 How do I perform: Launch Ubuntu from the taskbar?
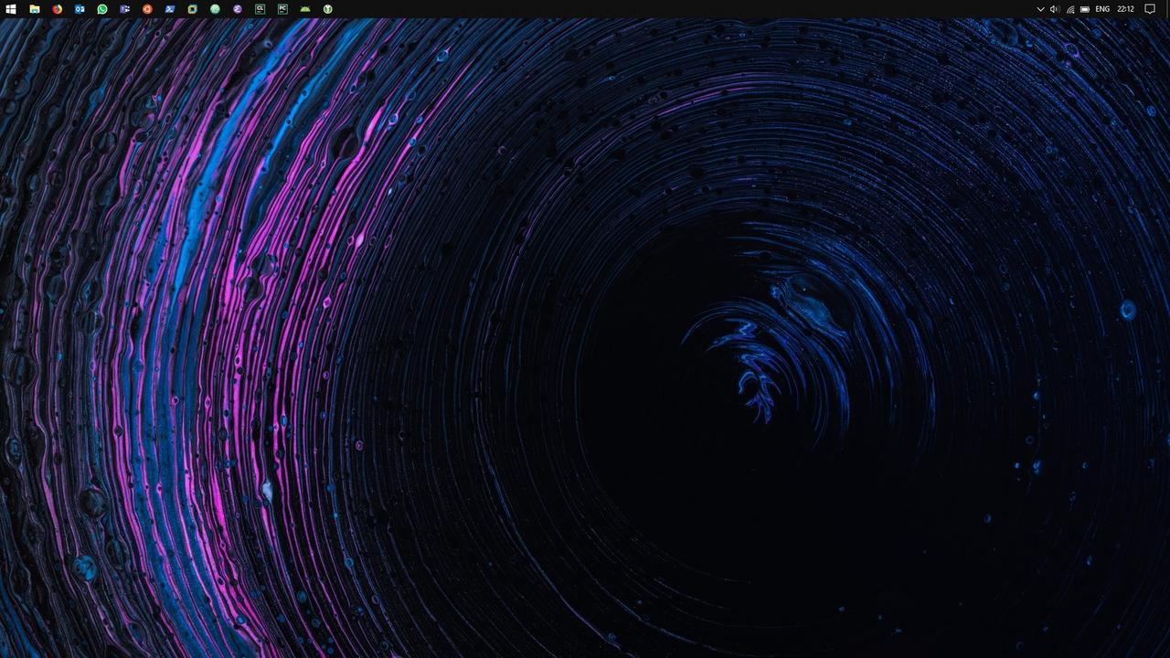point(147,9)
